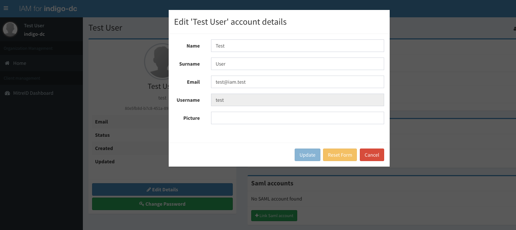Cancel the edit account details dialog

(x=372, y=155)
